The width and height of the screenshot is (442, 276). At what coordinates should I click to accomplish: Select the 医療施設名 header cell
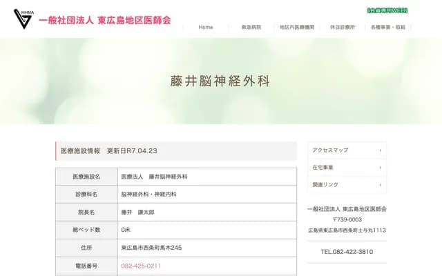point(86,177)
